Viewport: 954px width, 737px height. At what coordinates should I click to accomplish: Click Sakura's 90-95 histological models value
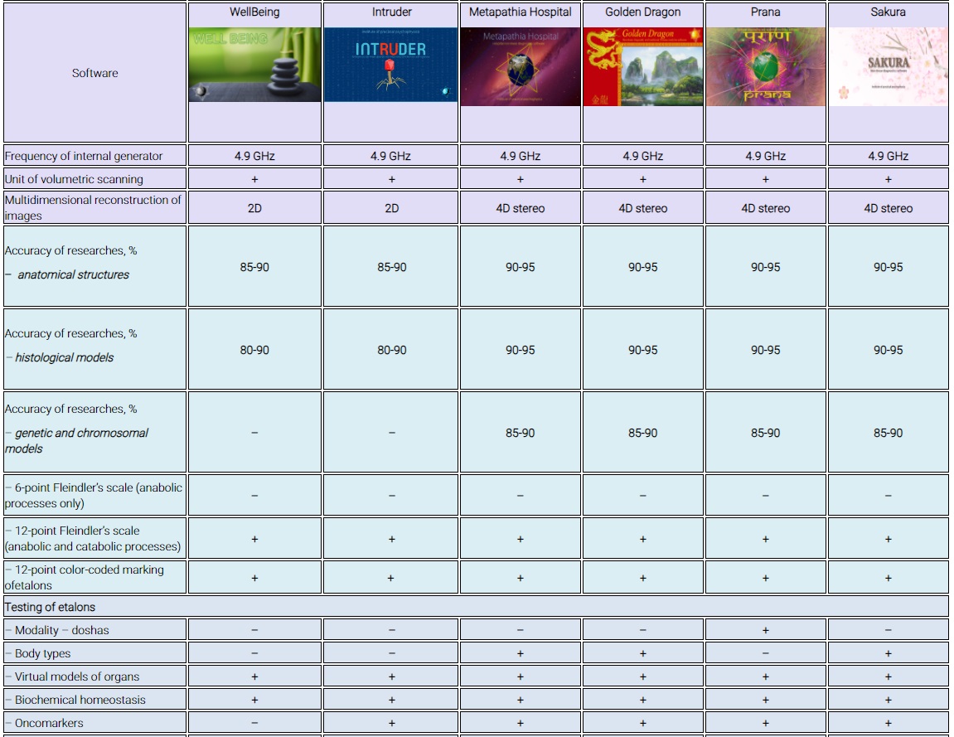889,350
